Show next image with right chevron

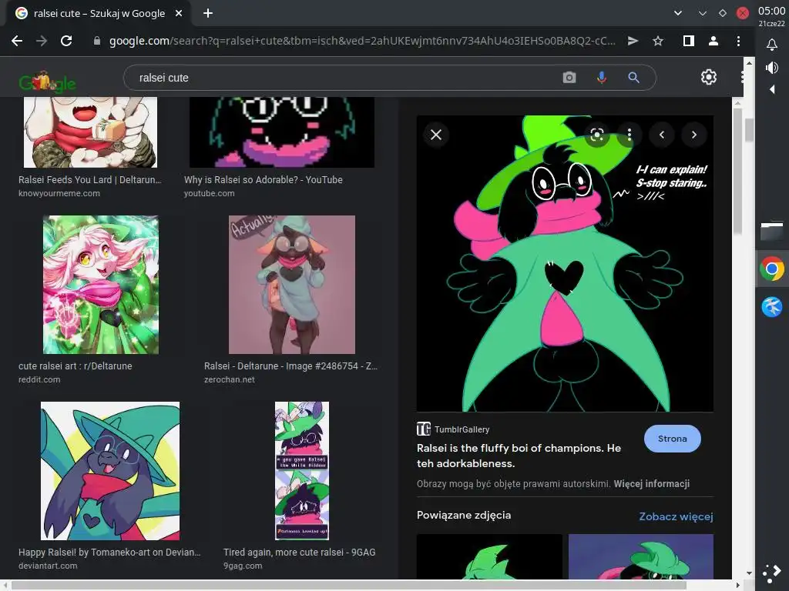(694, 135)
